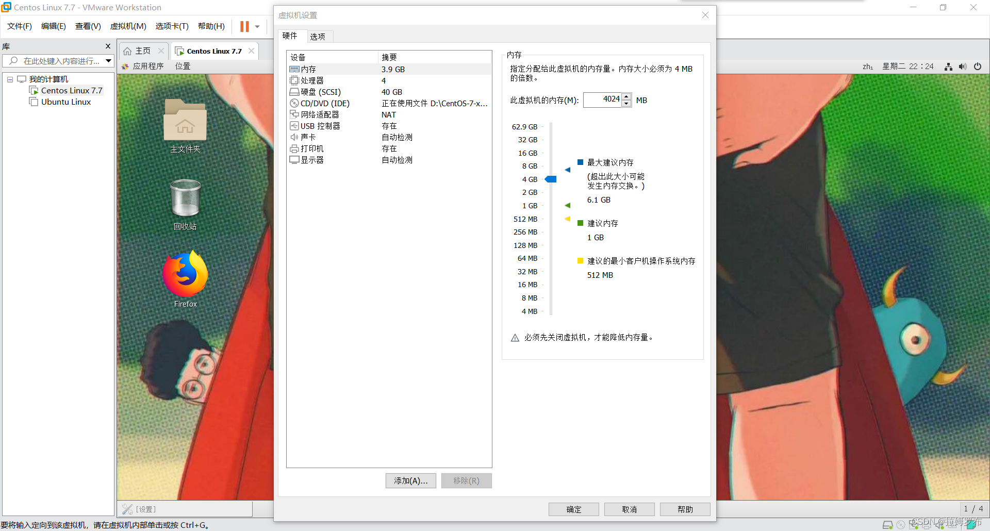Screen dimensions: 990x531
Task: Switch to the 选项 options tab
Action: click(318, 37)
